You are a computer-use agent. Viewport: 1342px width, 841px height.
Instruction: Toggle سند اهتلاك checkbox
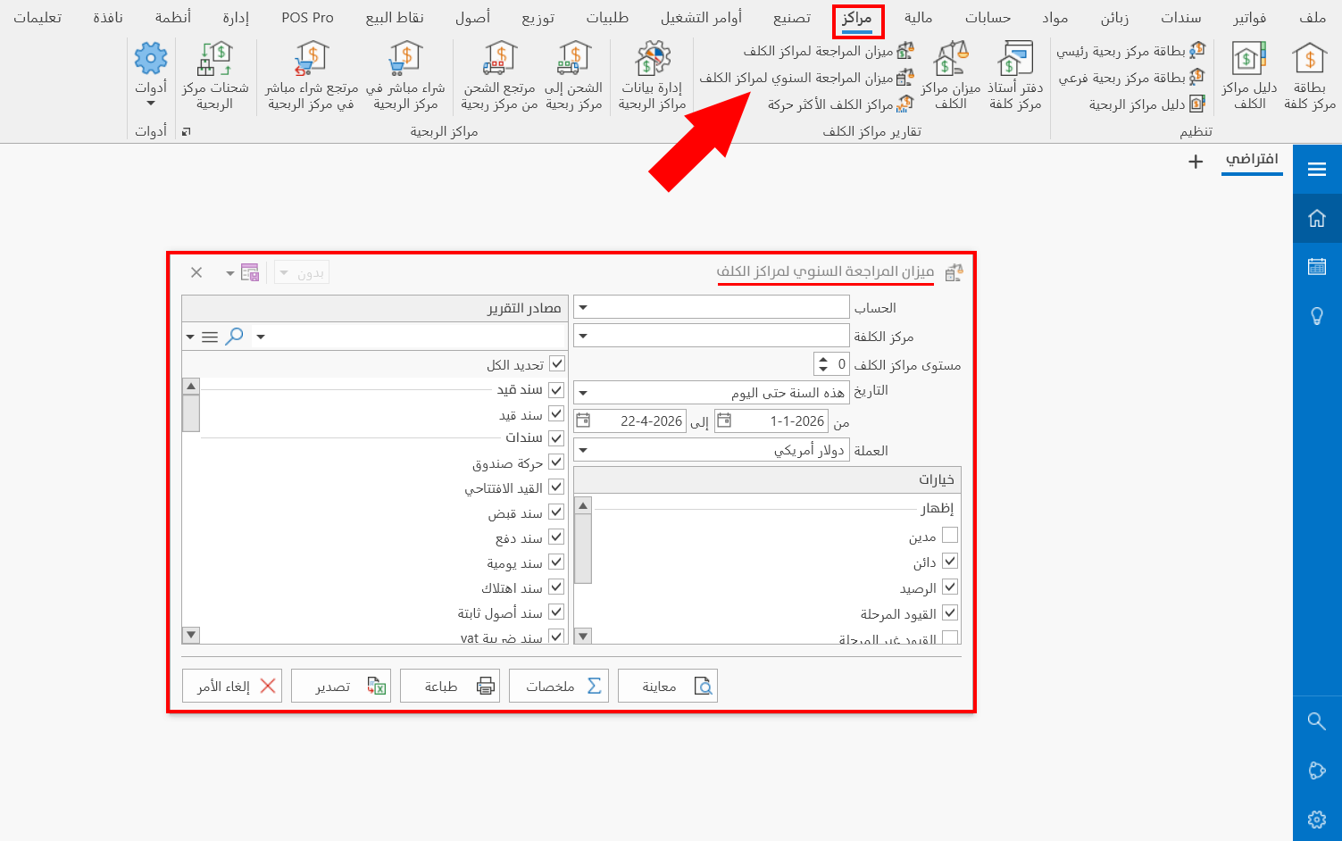[x=556, y=587]
